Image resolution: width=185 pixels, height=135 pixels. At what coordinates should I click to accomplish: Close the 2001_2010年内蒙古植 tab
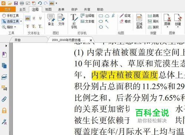pyautogui.click(x=91, y=40)
